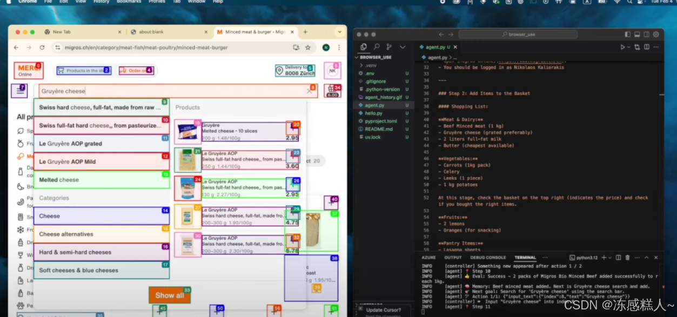Choose the Hard & semi-hard cheeses category
The image size is (677, 317).
102,252
